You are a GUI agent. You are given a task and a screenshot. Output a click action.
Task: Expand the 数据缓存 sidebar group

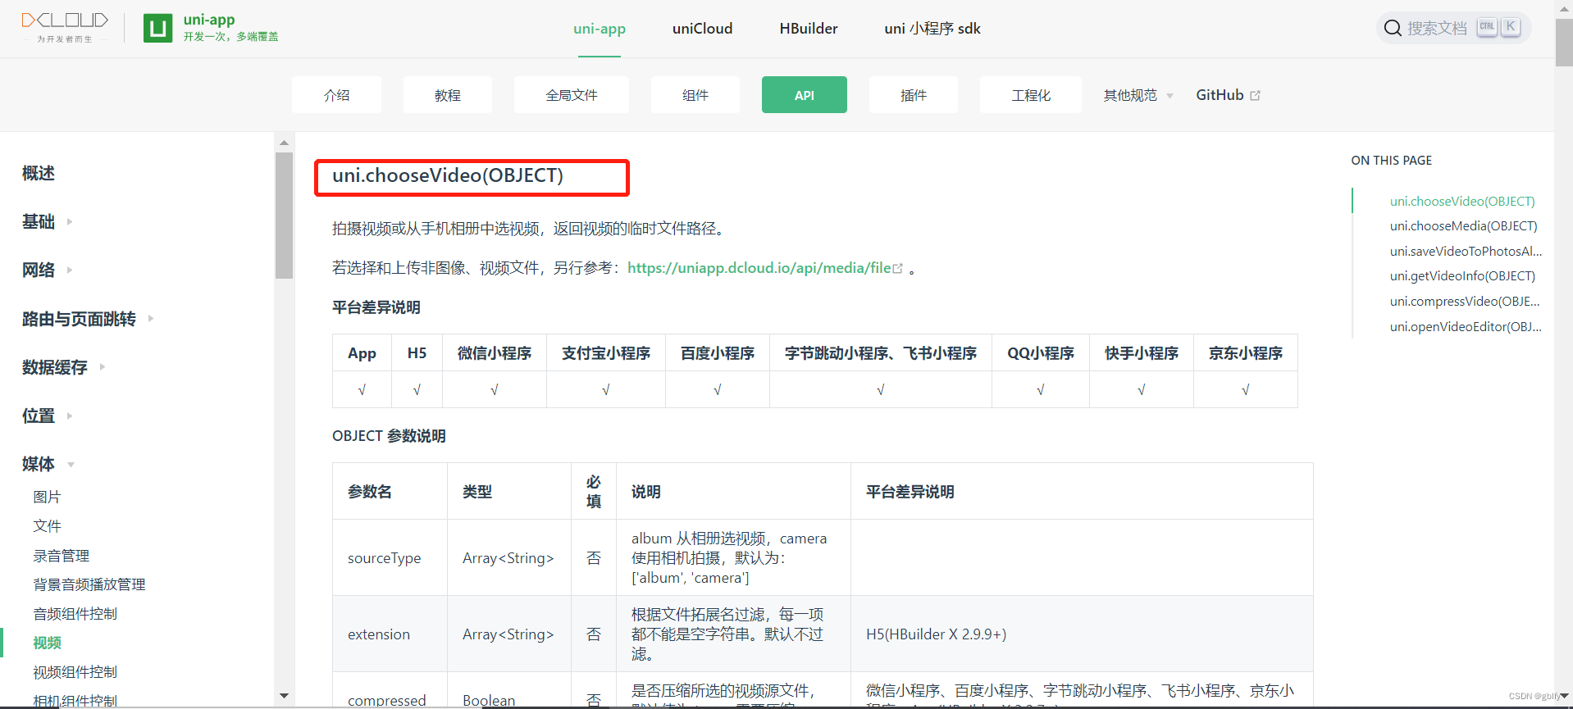(64, 367)
